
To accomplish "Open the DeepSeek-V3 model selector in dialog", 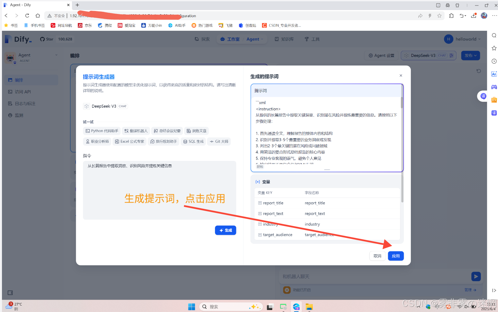I will (x=105, y=106).
